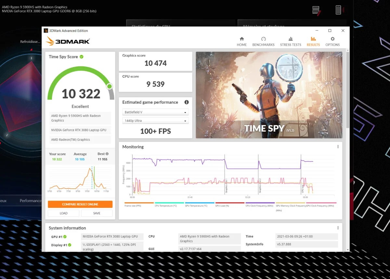
Task: Click the CPU score value 9 539
Action: tap(155, 84)
